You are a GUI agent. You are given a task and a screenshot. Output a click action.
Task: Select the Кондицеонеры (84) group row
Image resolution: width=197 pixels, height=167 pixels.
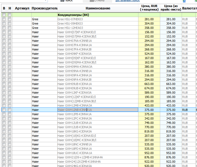click(x=99, y=15)
